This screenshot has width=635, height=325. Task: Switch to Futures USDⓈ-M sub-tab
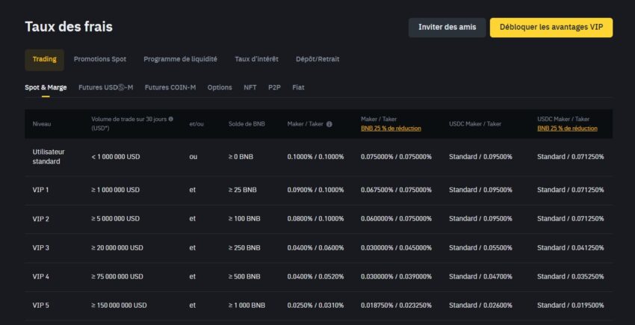[105, 87]
